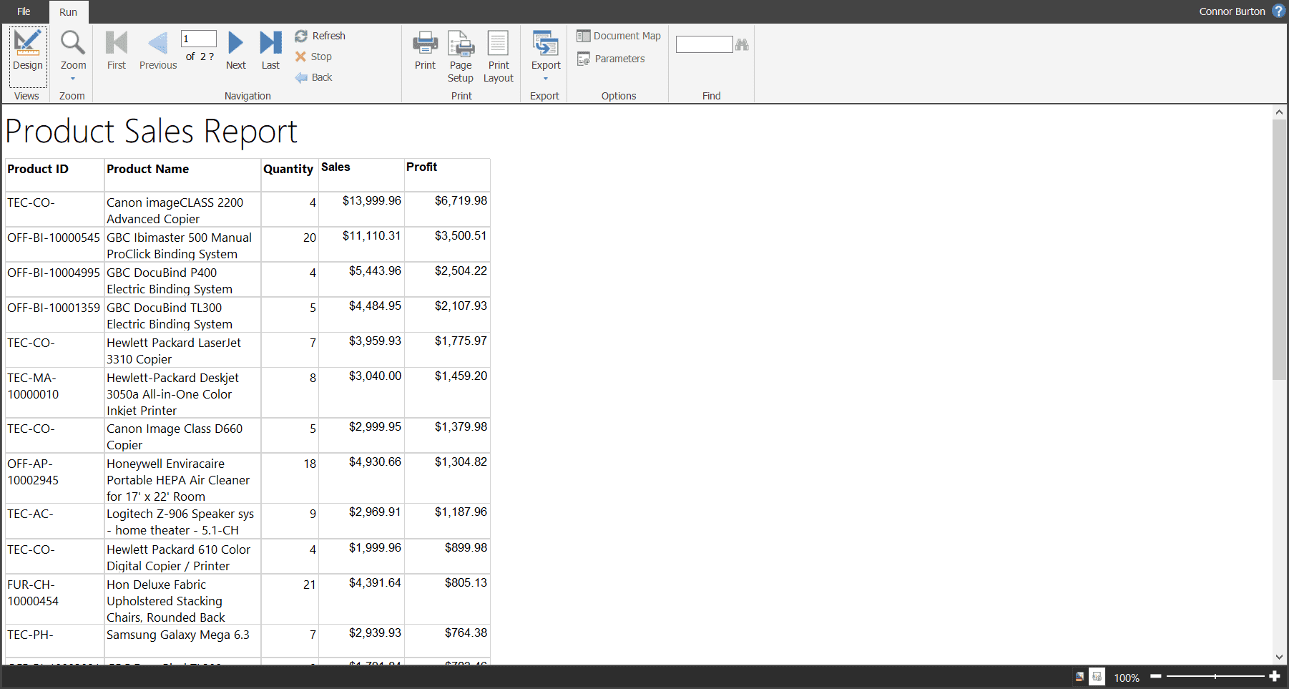Click the design mode status bar icon

coord(1079,677)
